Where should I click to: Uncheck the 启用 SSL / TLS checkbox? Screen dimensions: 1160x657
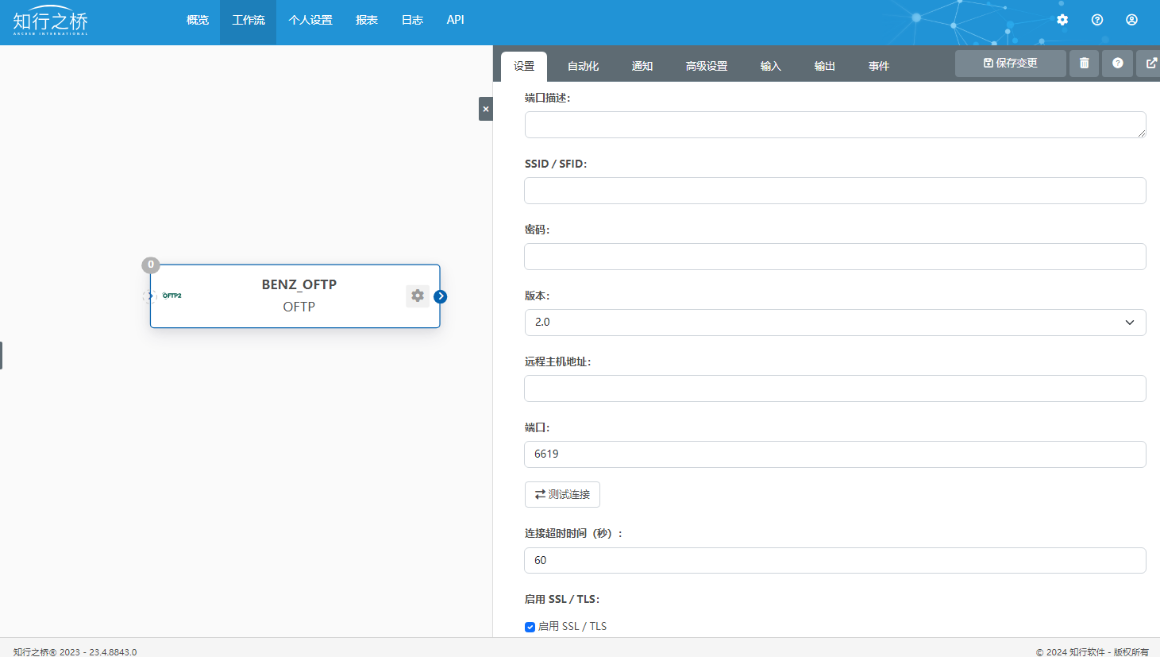coord(530,627)
